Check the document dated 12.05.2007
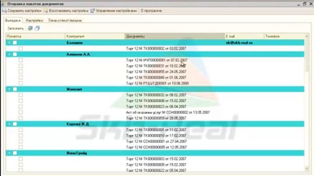314x176 pixels. click(21, 147)
